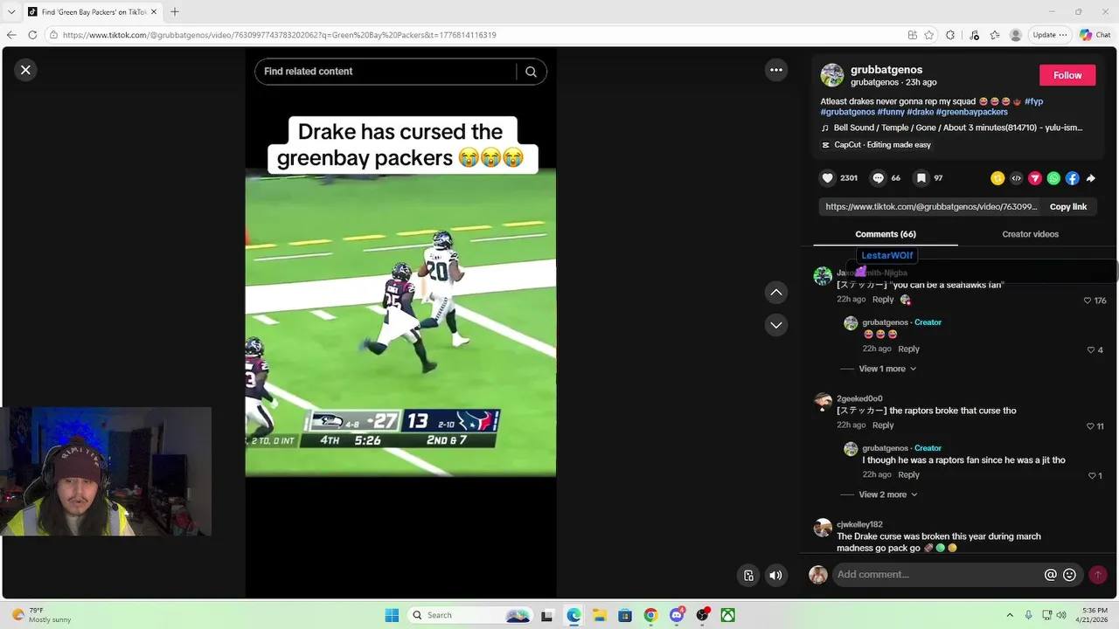This screenshot has height=629, width=1119.
Task: Open the #fyp hashtag link
Action: point(1033,101)
